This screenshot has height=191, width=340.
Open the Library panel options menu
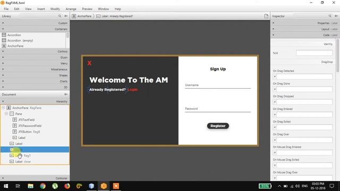coord(66,16)
